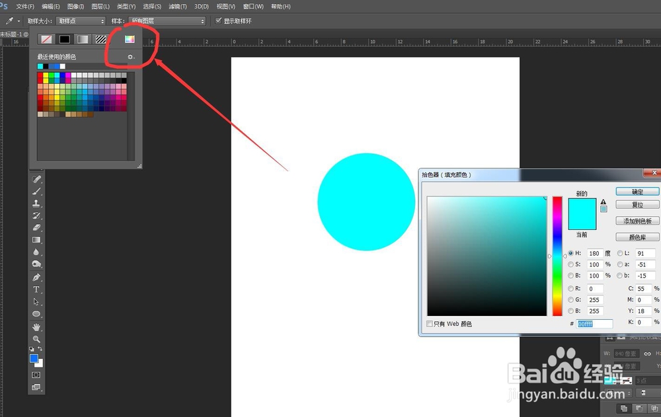Select the Zoom tool

pyautogui.click(x=36, y=339)
